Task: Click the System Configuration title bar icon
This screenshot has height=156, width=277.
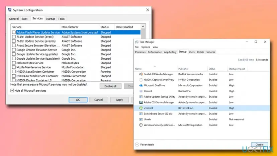Action: pyautogui.click(x=10, y=10)
